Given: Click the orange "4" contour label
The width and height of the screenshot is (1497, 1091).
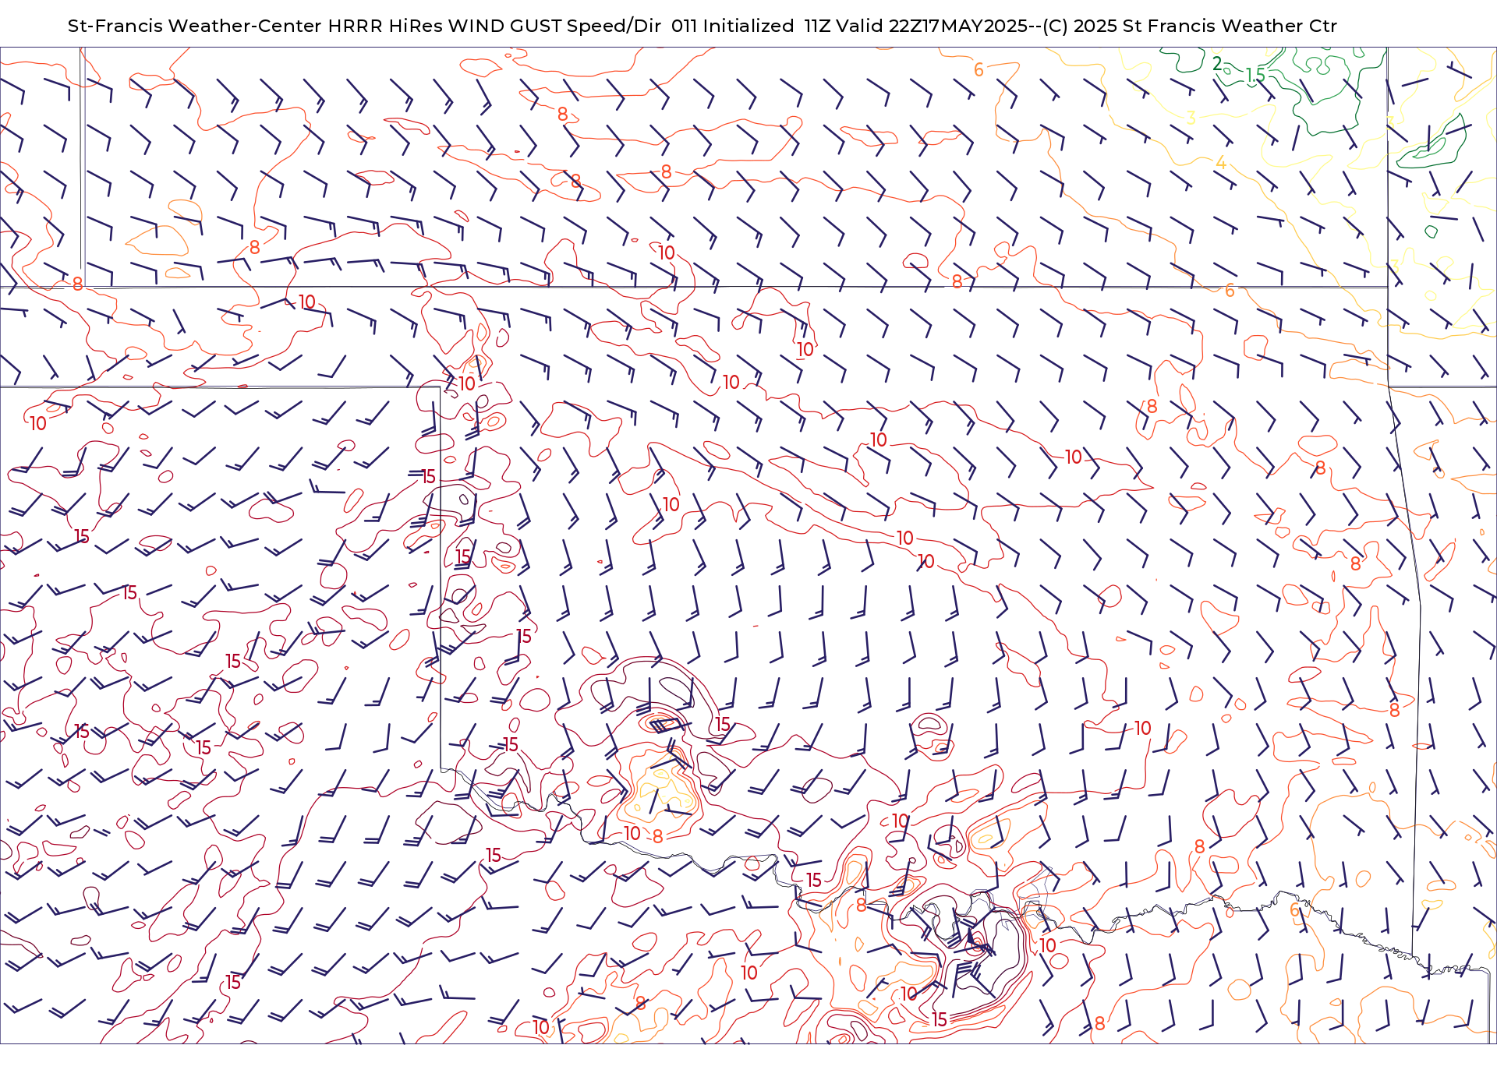Looking at the screenshot, I should point(1221,163).
